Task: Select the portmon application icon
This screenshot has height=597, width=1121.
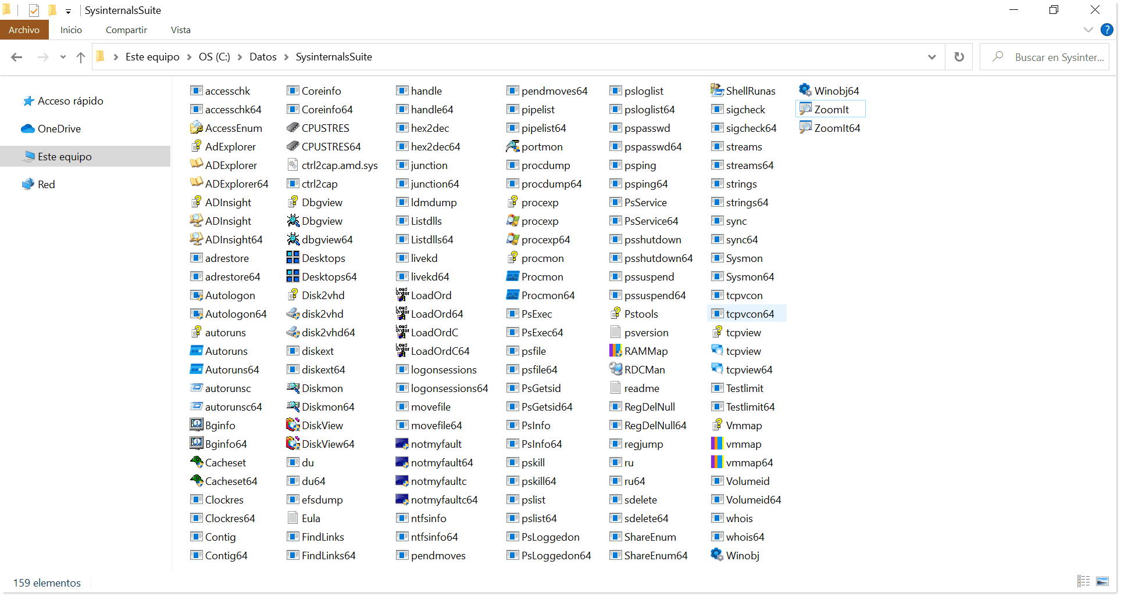Action: [x=513, y=146]
